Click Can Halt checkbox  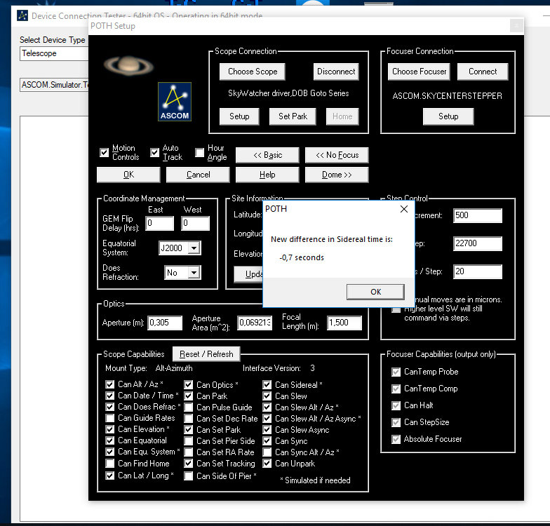coord(396,405)
